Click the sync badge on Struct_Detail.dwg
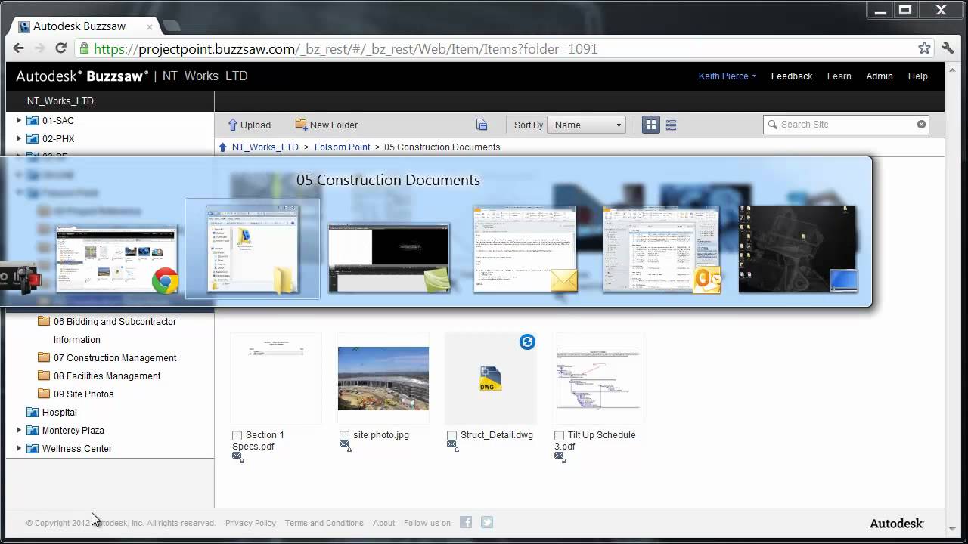This screenshot has width=968, height=544. click(527, 342)
